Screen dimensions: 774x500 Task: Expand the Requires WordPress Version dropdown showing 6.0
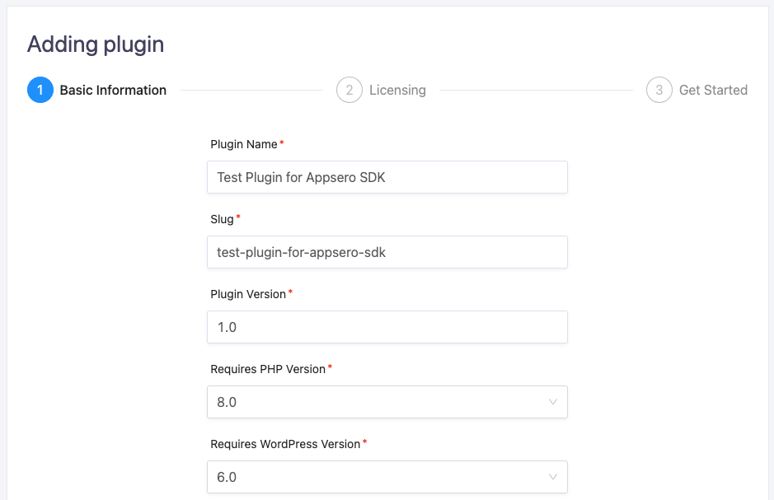[x=387, y=477]
